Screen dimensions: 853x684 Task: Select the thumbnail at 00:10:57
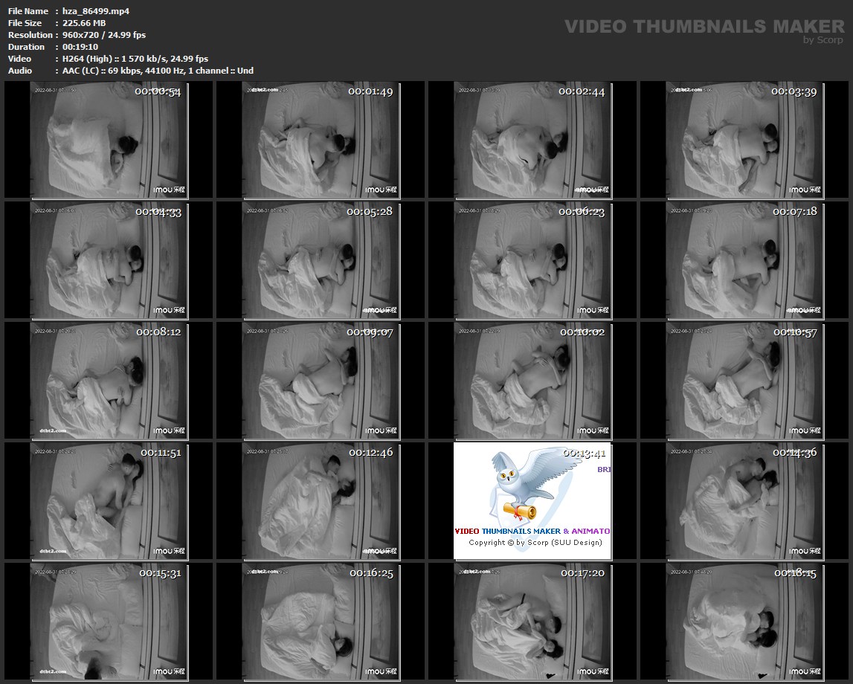tap(744, 380)
